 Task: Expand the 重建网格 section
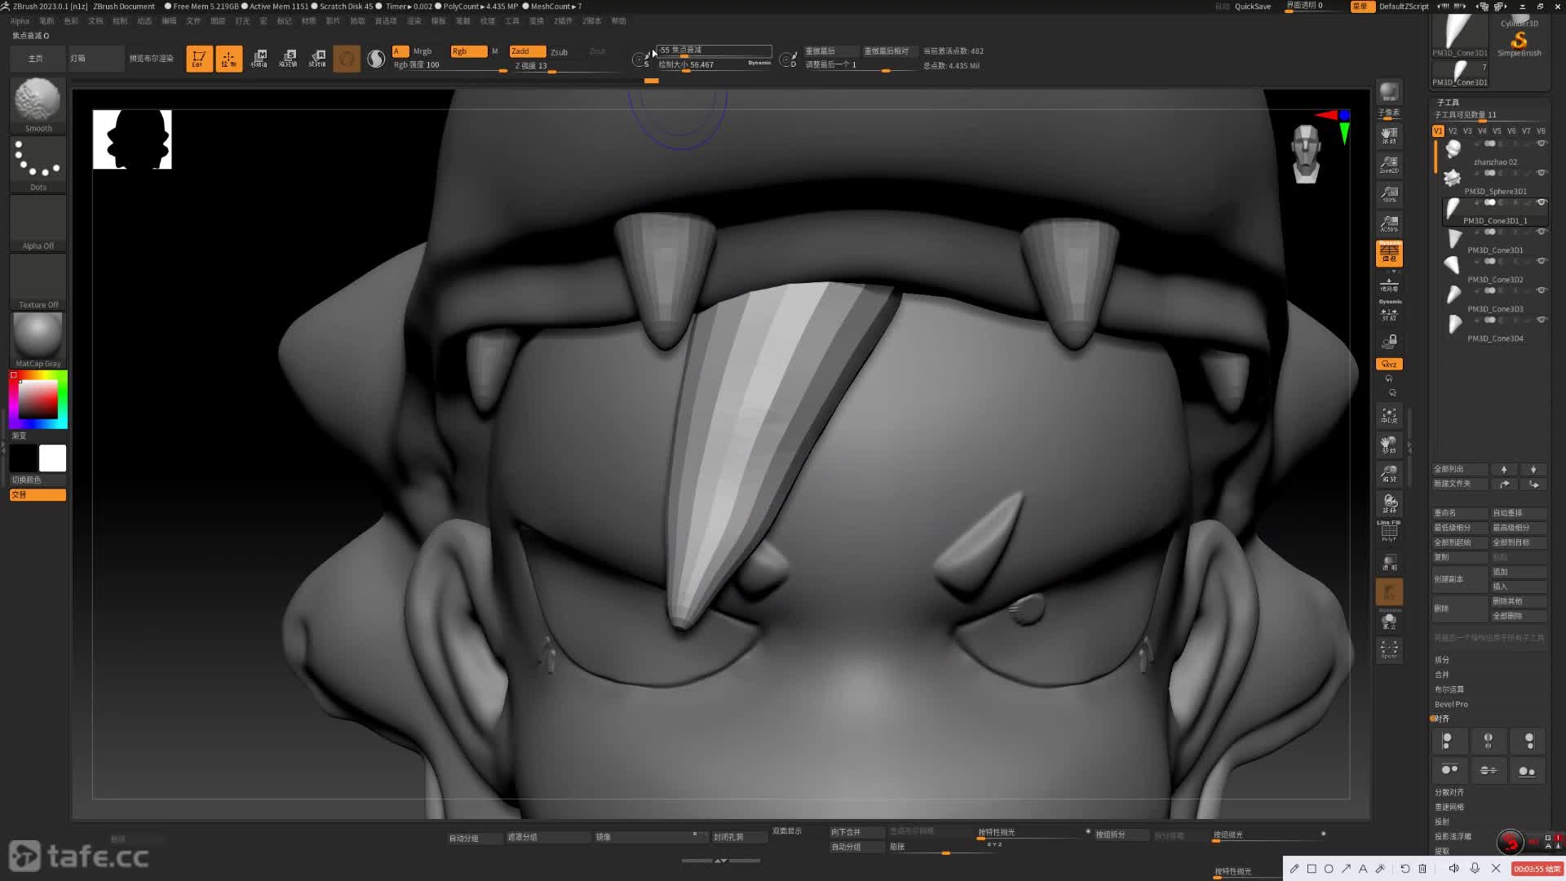pyautogui.click(x=1449, y=807)
